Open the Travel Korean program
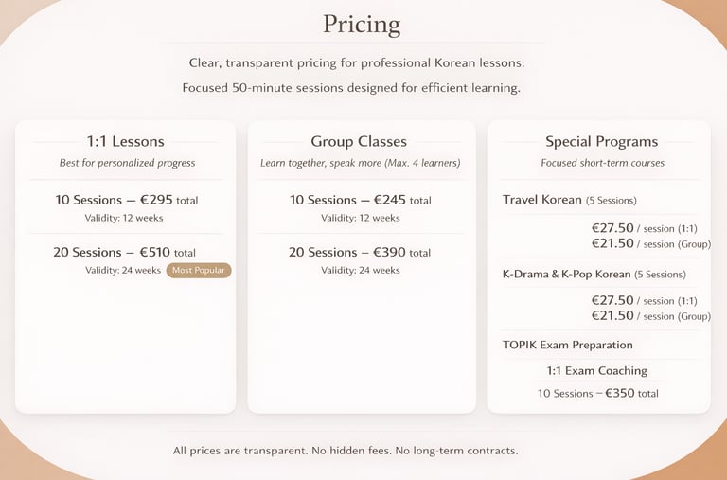 click(x=543, y=200)
